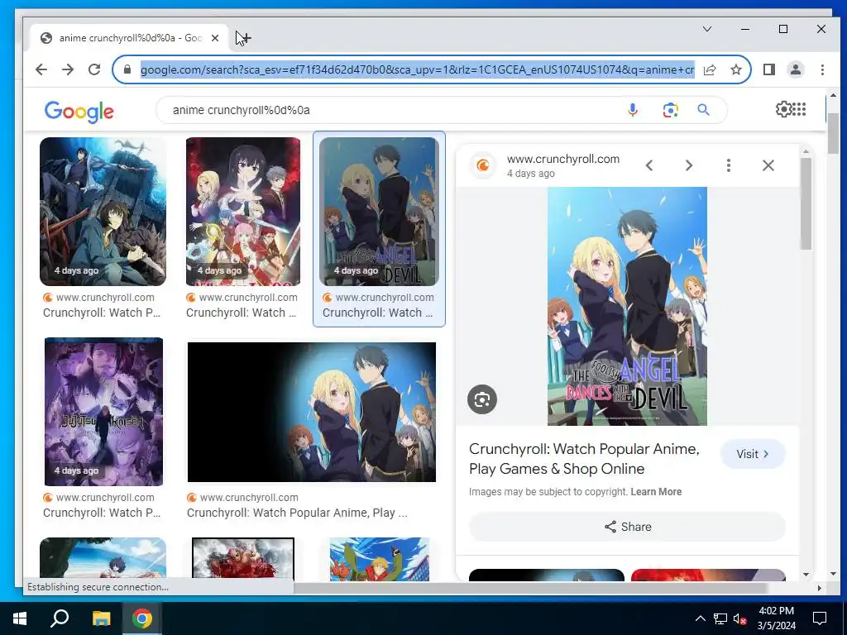Close the image preview panel

pyautogui.click(x=768, y=165)
